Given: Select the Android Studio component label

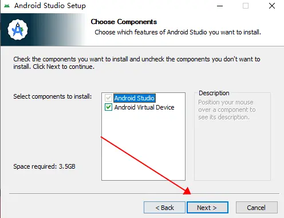Looking at the screenshot, I should pos(135,98).
